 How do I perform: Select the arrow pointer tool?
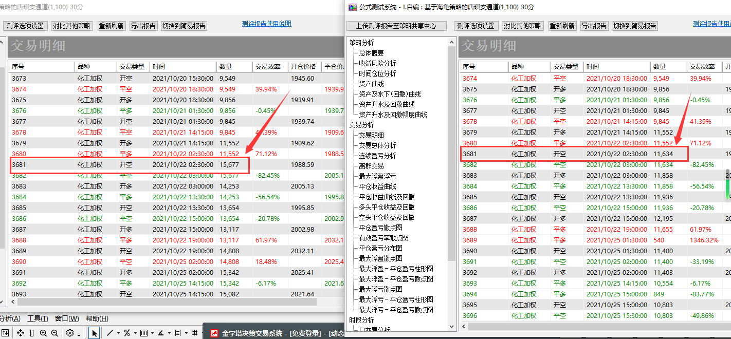[94, 333]
